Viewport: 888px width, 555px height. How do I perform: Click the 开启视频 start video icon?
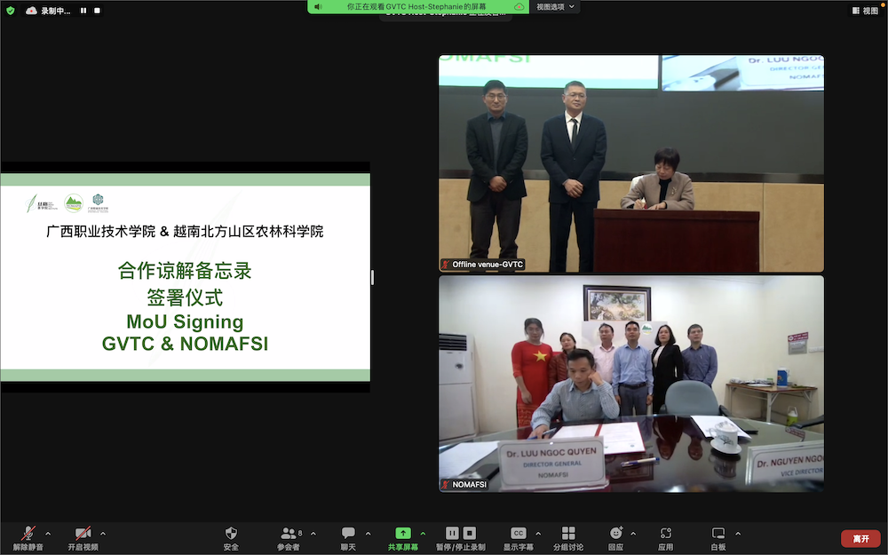[82, 533]
